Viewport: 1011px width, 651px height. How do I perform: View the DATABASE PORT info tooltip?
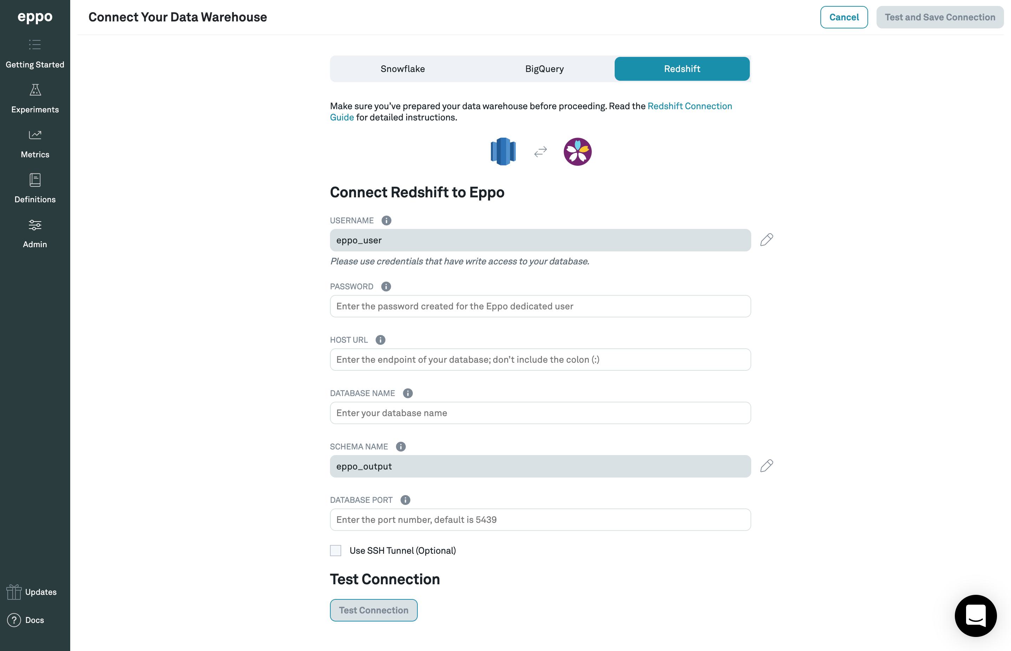tap(405, 500)
